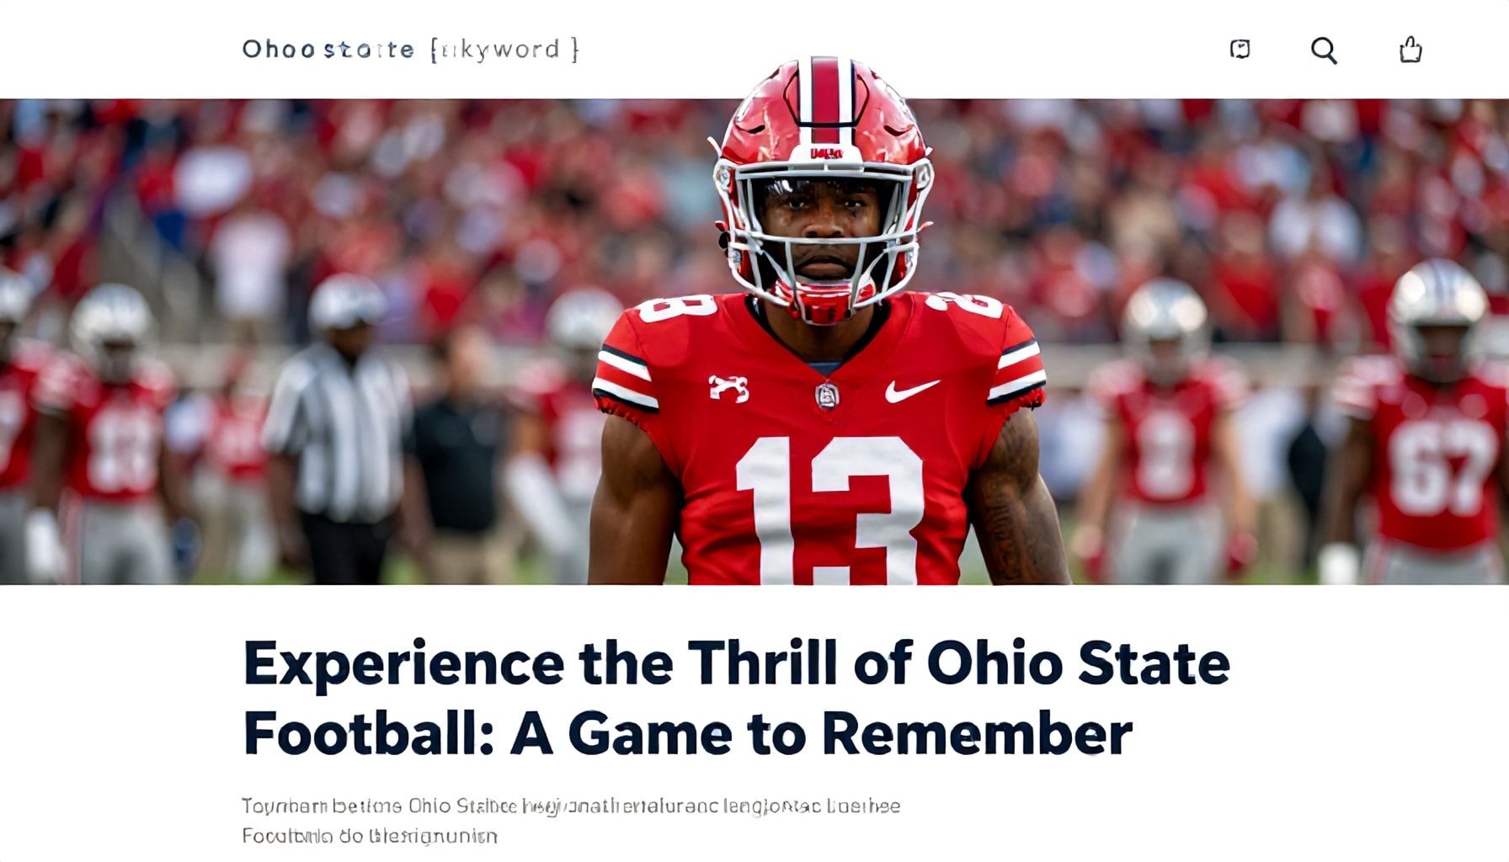Click the small logo on the helmet's front
Viewport: 1509px width, 862px height.
[x=826, y=153]
